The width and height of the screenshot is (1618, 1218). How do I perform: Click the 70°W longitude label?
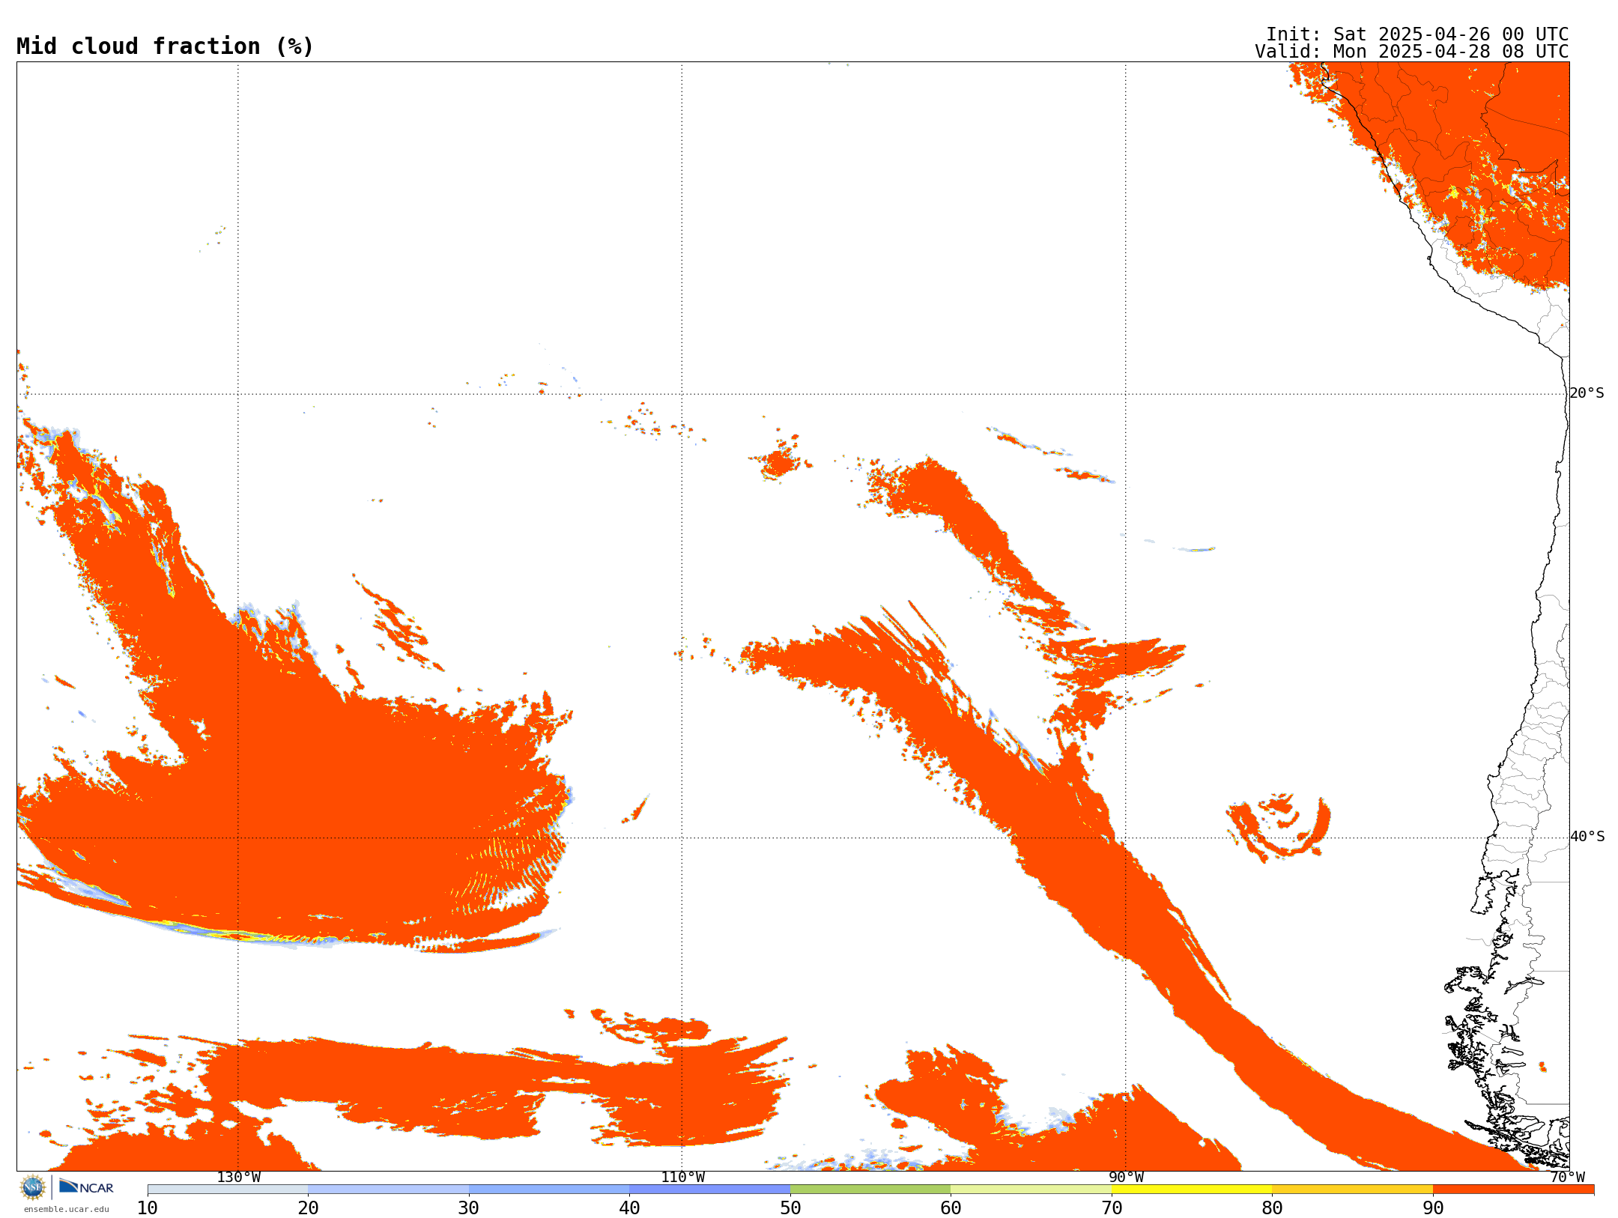pos(1567,1178)
